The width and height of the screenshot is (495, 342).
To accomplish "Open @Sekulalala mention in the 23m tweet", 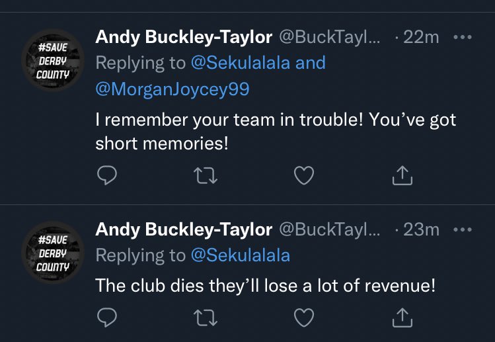I will tap(241, 255).
